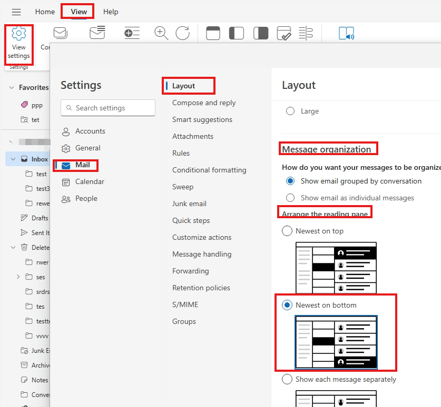
Task: Open the Rules settings page
Action: pos(181,153)
